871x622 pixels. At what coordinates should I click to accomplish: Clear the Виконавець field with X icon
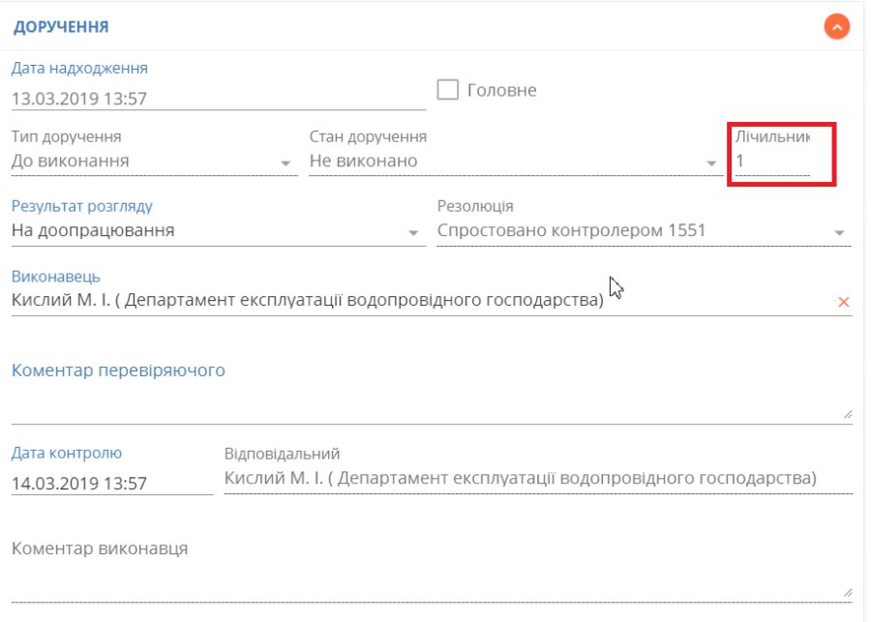[843, 303]
